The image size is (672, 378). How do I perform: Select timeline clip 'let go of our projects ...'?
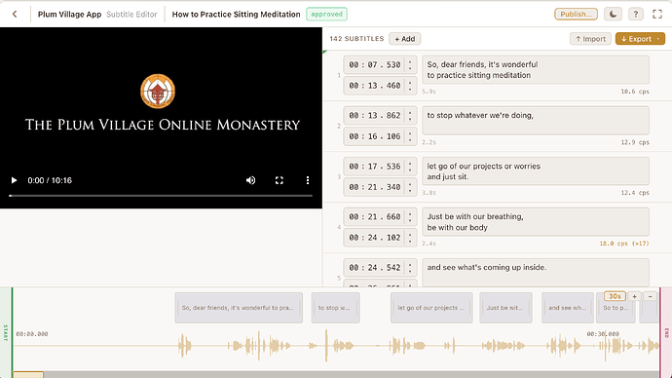(431, 308)
